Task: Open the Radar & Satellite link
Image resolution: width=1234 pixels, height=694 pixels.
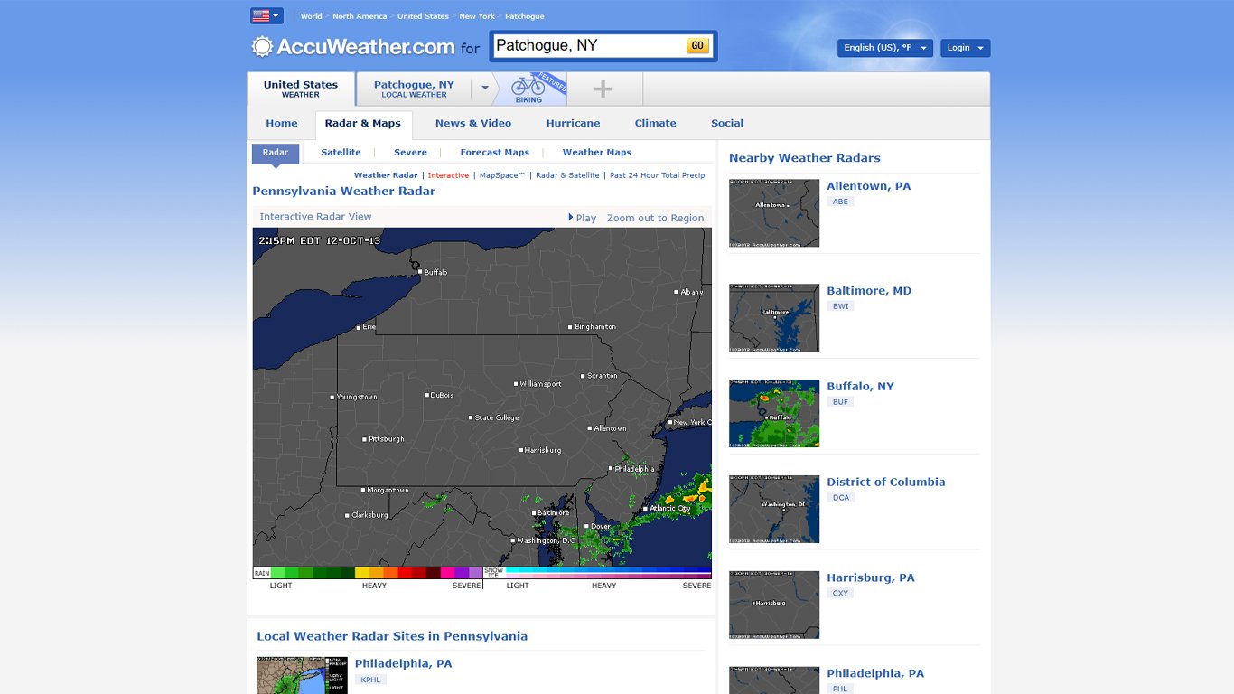Action: tap(567, 175)
